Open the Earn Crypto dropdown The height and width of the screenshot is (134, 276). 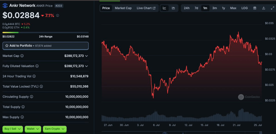(55, 129)
